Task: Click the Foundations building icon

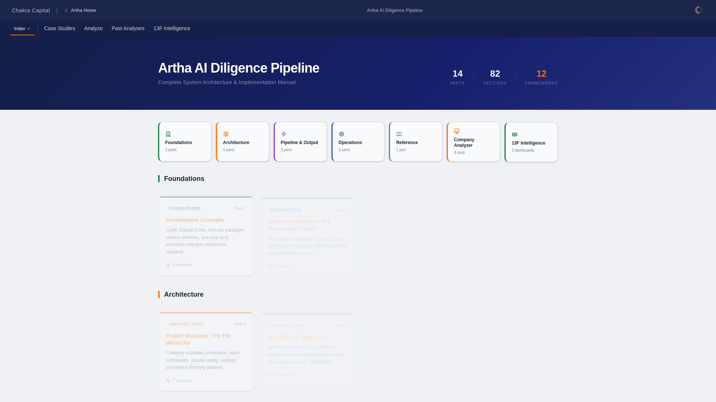Action: tap(168, 134)
